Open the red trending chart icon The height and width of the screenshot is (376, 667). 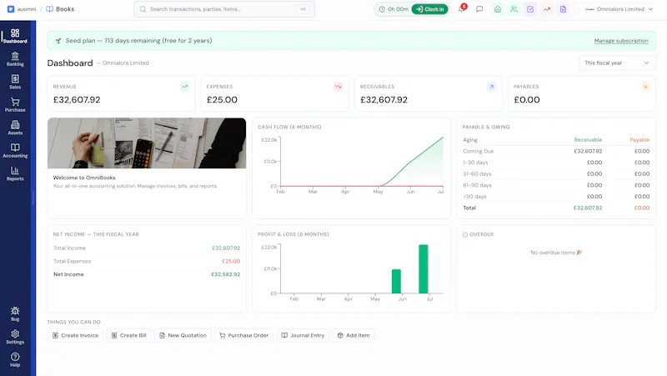[x=547, y=9]
